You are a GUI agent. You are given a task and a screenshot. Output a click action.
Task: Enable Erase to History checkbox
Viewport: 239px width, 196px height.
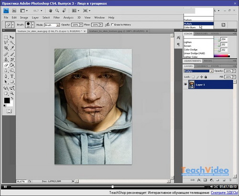point(112,25)
